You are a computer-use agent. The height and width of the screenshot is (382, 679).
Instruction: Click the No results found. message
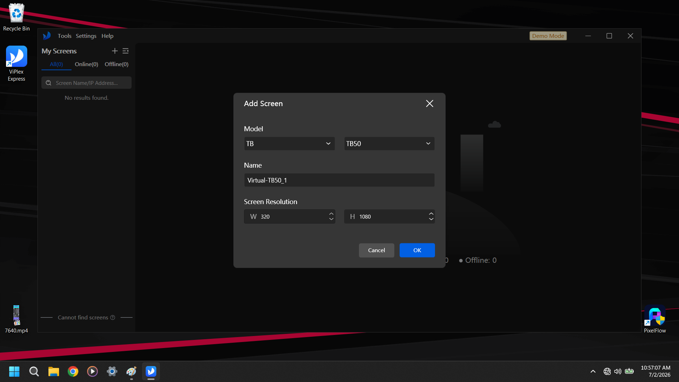(x=87, y=98)
